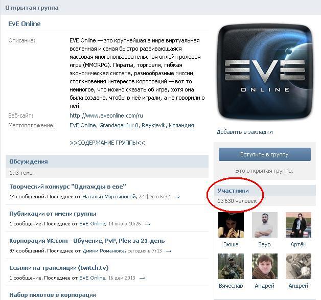Select Добавить в закладки link
Viewport: 321px width, 300px height.
245,132
